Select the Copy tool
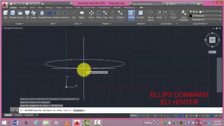The image size is (224, 126). [105, 15]
